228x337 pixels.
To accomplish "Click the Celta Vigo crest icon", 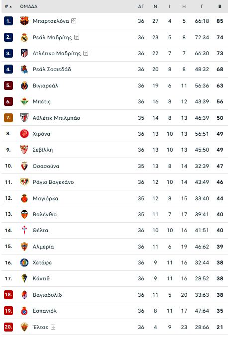I will pyautogui.click(x=24, y=230).
